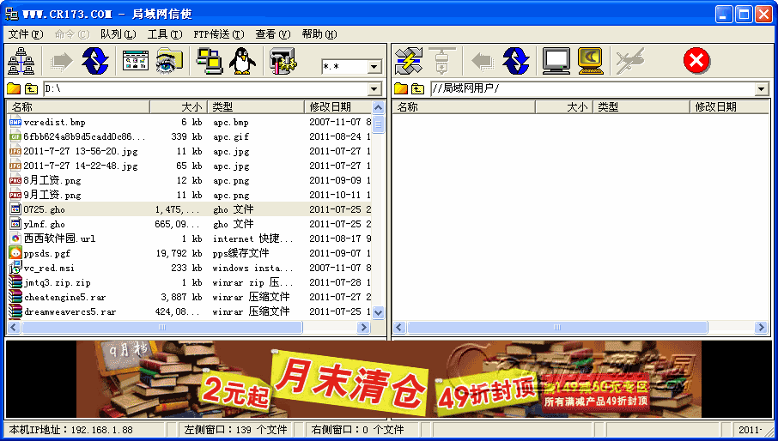Sort right panel by 大小 column
The image size is (778, 441).
tap(564, 106)
